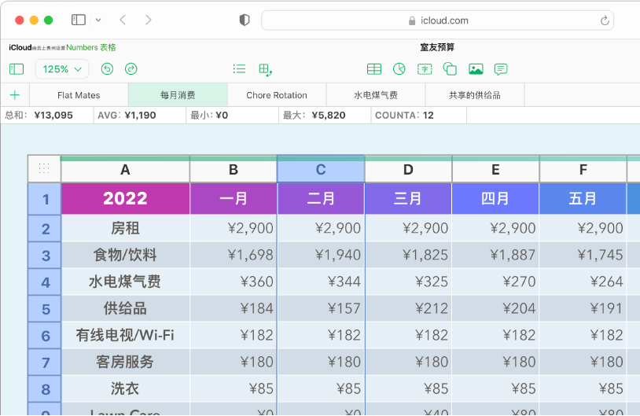Click the 一月 header cell

pyautogui.click(x=234, y=199)
